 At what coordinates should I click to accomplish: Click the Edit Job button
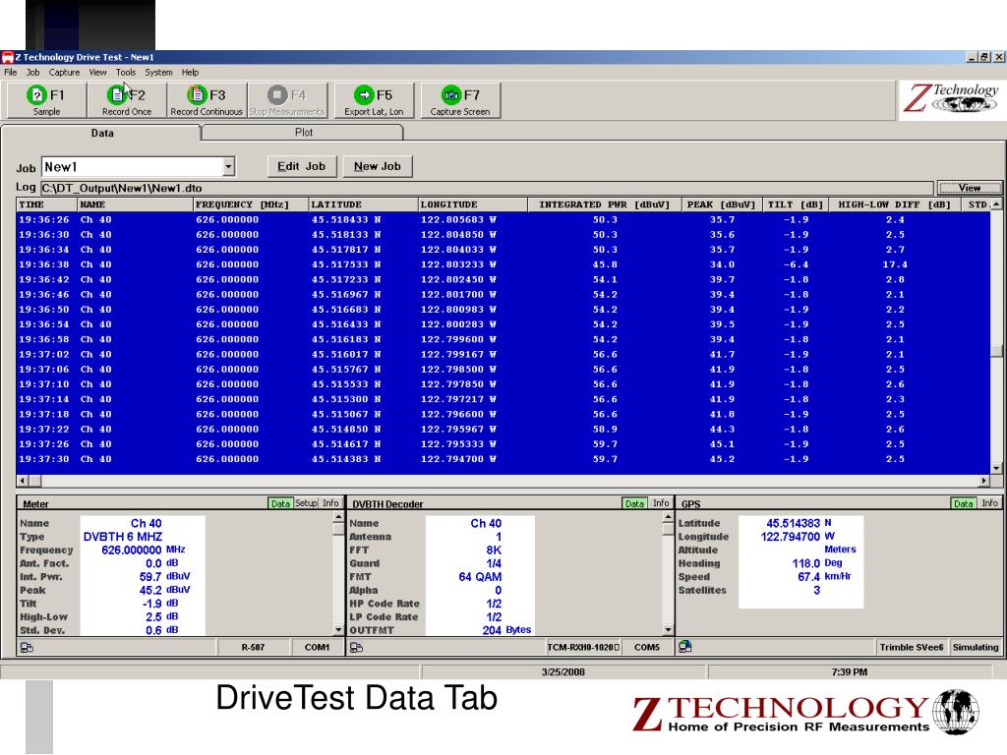(x=302, y=166)
